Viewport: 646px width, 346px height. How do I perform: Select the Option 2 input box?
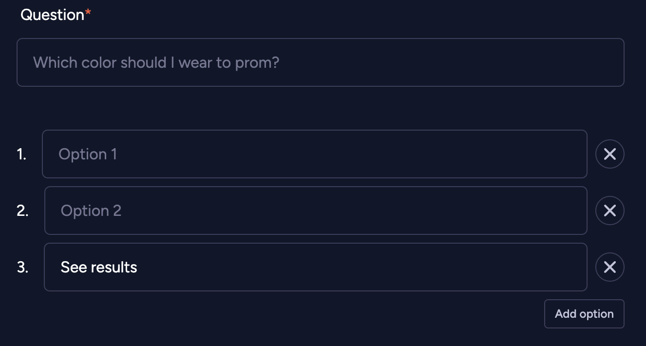click(x=316, y=211)
